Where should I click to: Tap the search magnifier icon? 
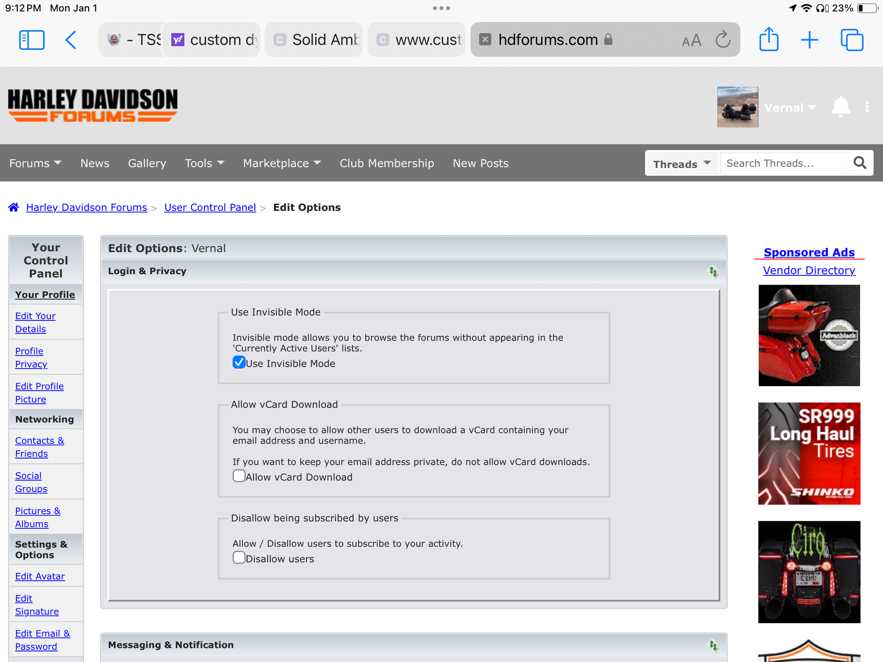(x=860, y=163)
